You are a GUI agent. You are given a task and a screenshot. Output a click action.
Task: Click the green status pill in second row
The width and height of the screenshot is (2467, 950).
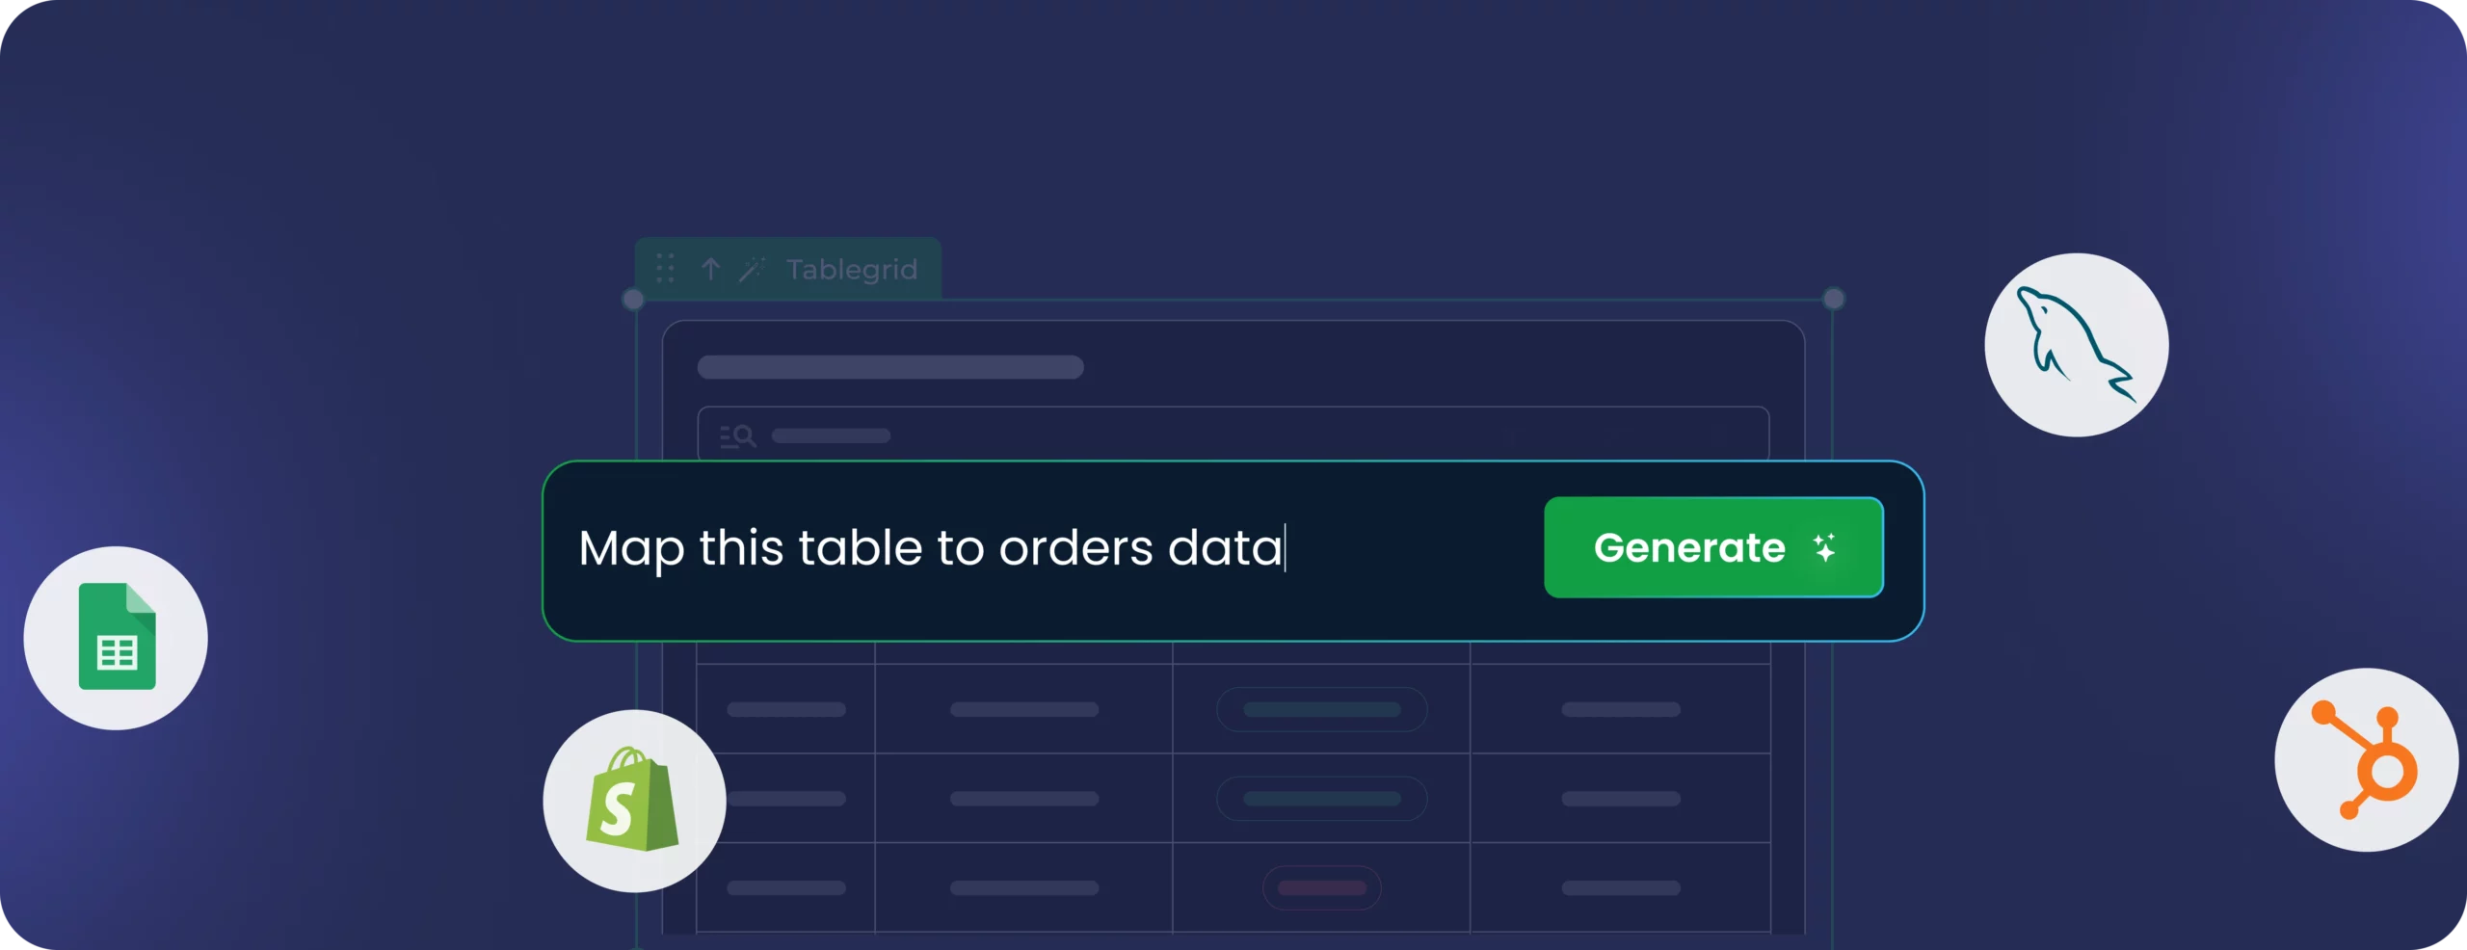pos(1321,799)
